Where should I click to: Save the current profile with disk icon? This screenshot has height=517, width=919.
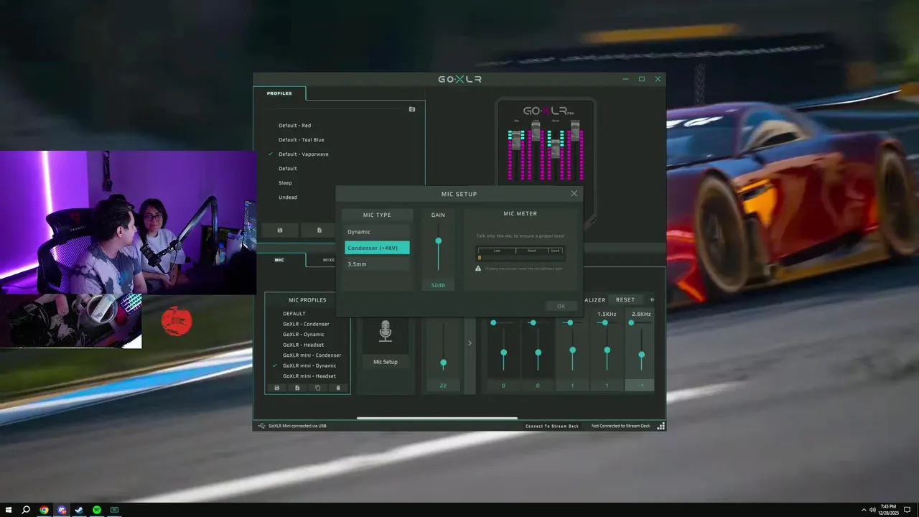click(280, 230)
